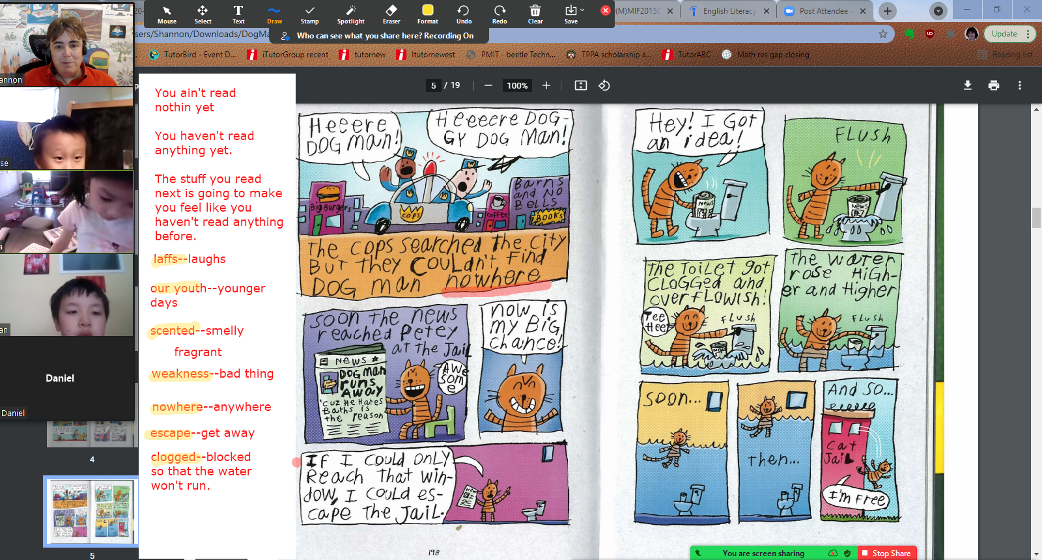The width and height of the screenshot is (1042, 560).
Task: Close the English Literacy tab
Action: click(766, 11)
